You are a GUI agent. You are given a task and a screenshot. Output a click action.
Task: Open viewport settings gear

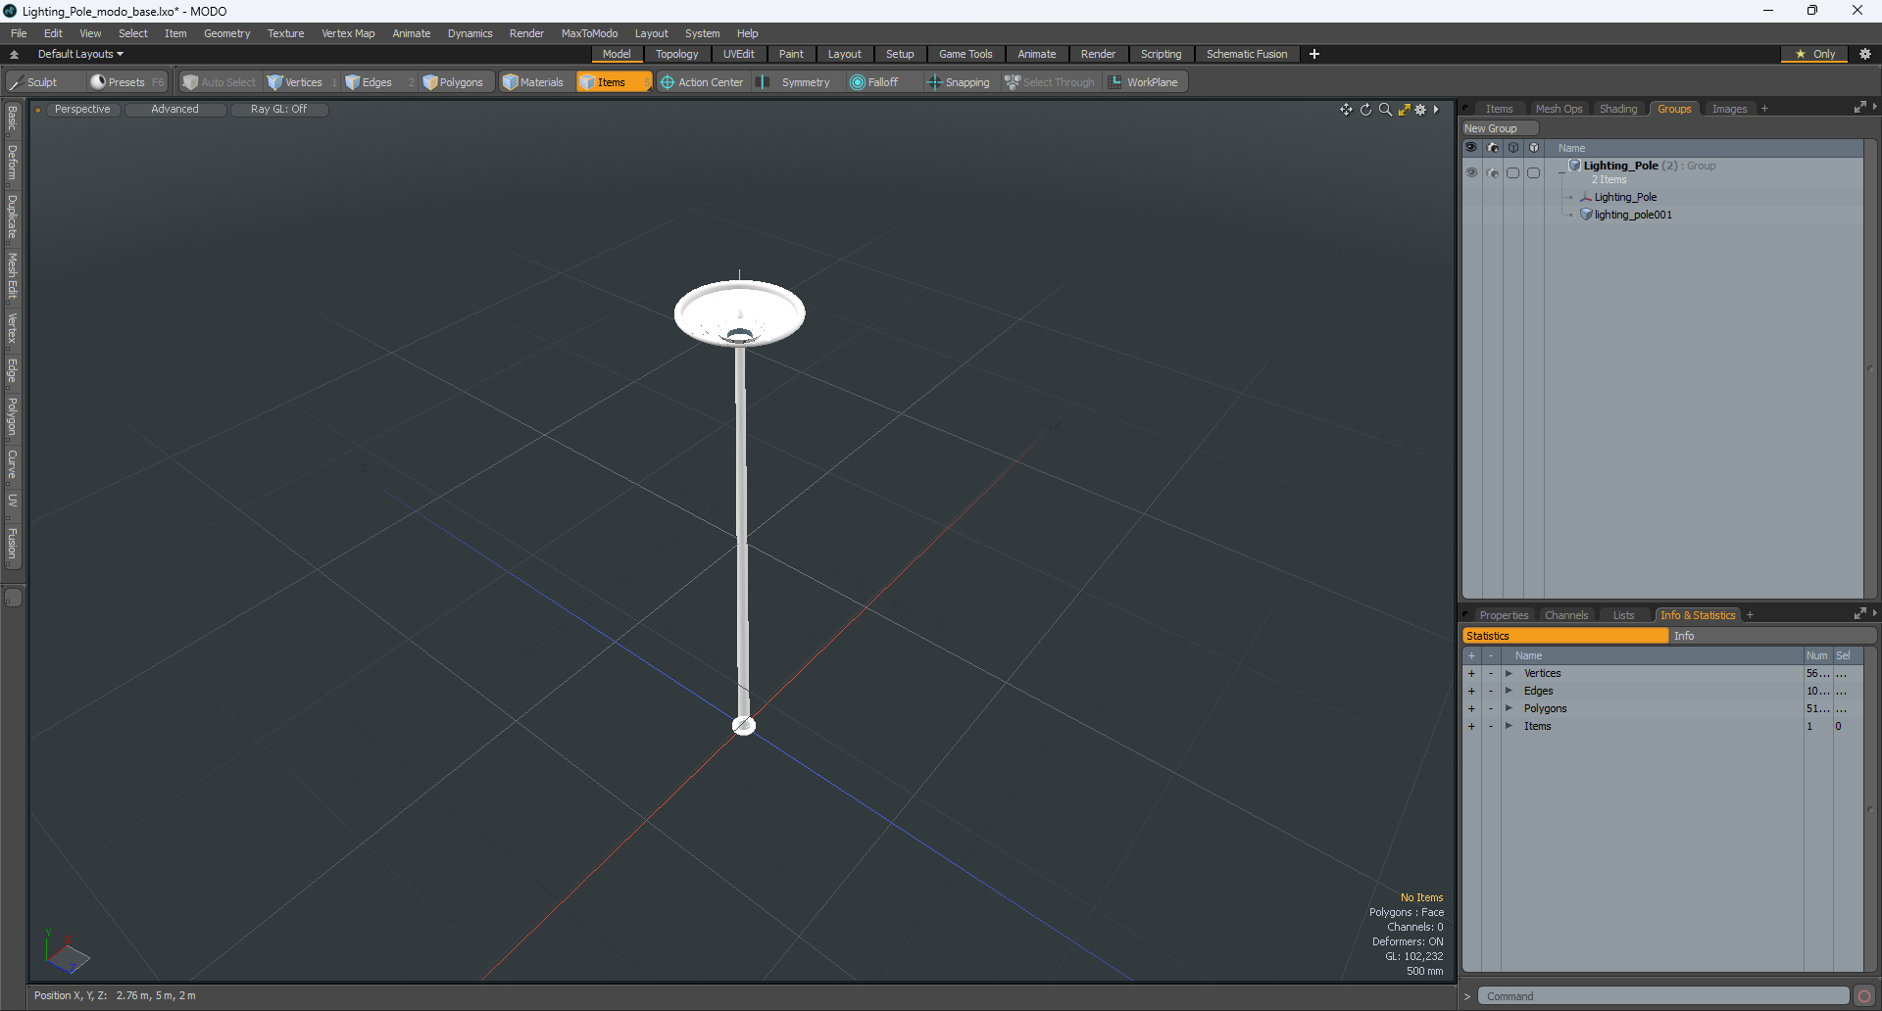pyautogui.click(x=1420, y=110)
